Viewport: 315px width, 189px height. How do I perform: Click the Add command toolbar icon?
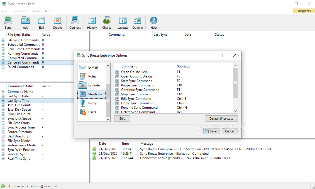pyautogui.click(x=26, y=23)
